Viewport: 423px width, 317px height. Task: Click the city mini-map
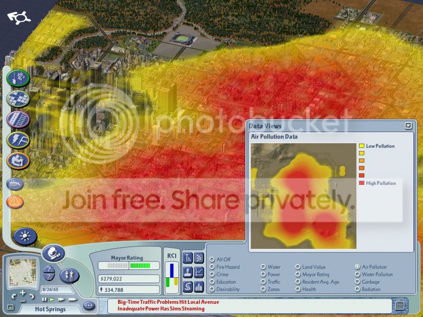tap(23, 272)
